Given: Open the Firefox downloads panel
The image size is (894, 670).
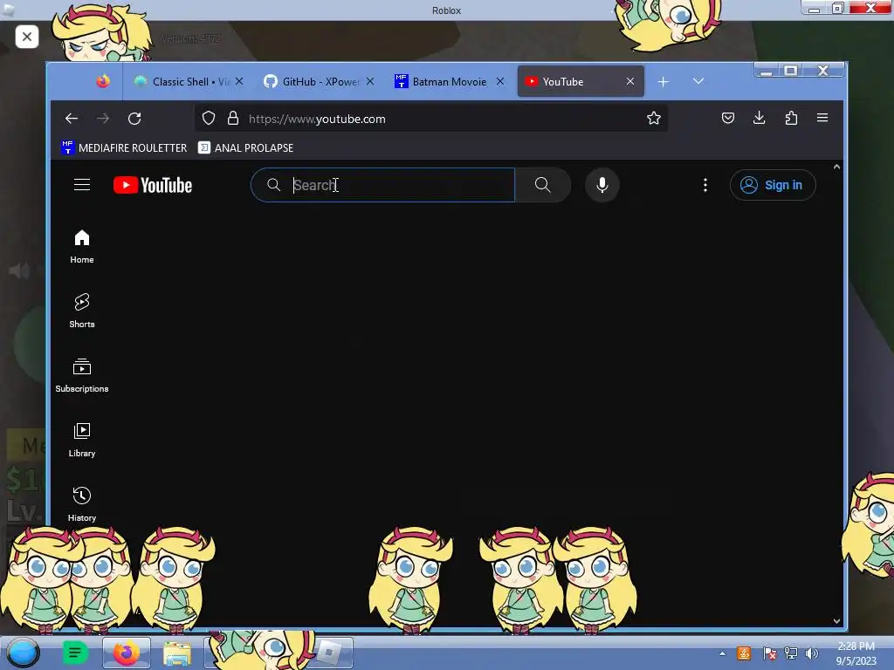Looking at the screenshot, I should (x=759, y=118).
